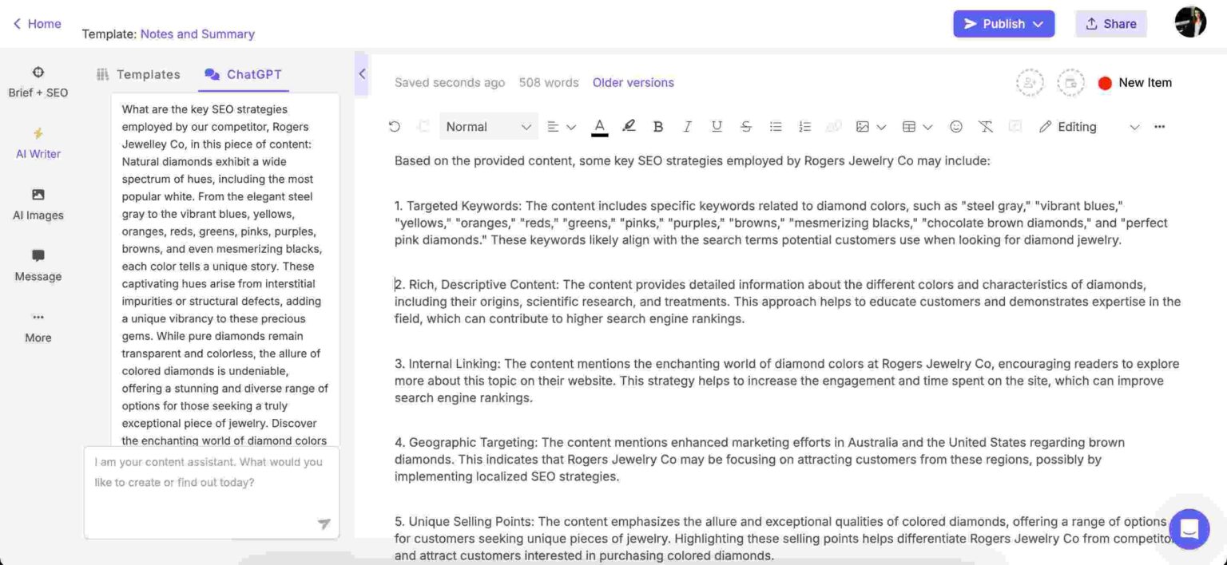
Task: Open the text color picker
Action: coord(599,127)
